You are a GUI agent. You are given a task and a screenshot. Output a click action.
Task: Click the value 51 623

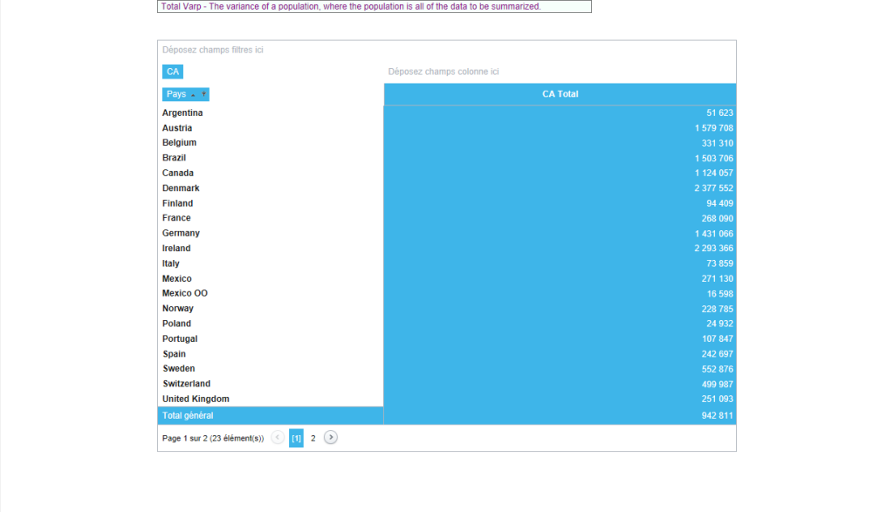click(x=719, y=113)
